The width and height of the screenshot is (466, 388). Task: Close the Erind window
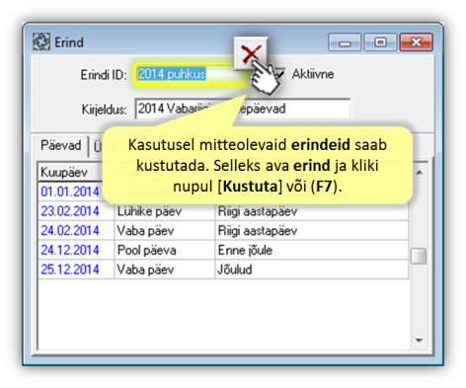click(x=417, y=42)
